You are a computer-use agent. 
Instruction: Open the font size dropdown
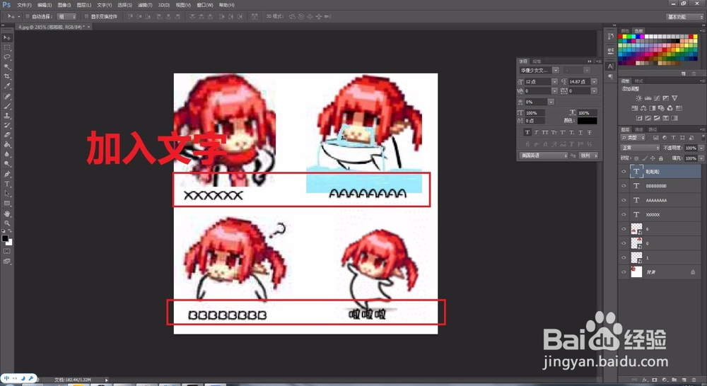pyautogui.click(x=554, y=81)
